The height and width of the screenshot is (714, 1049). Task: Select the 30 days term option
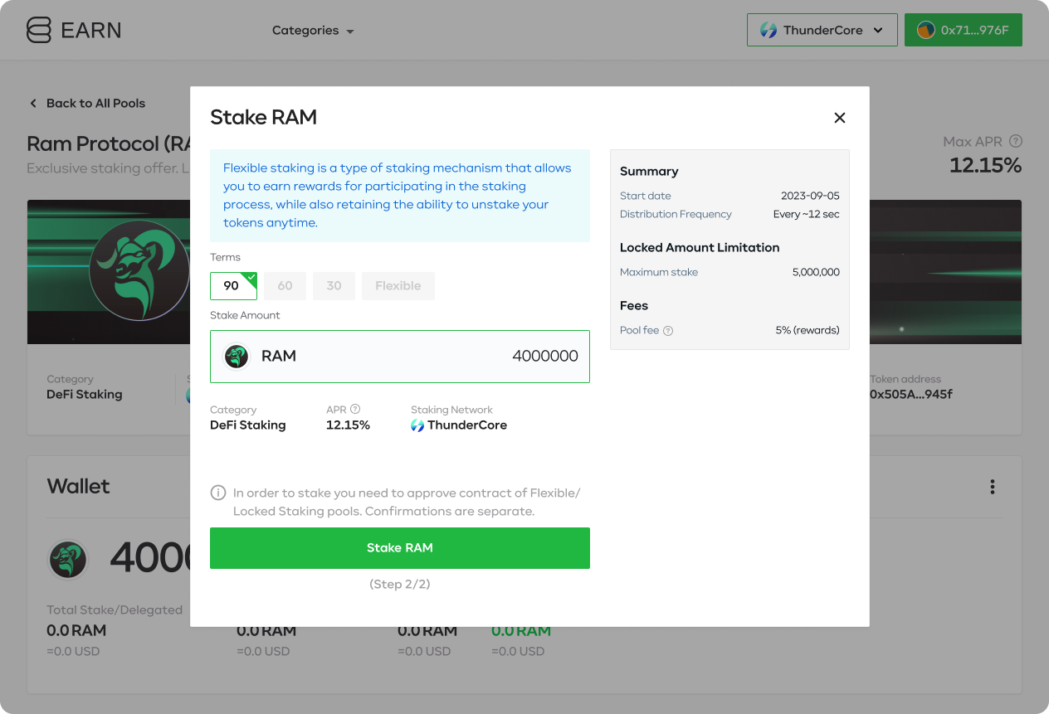[334, 285]
